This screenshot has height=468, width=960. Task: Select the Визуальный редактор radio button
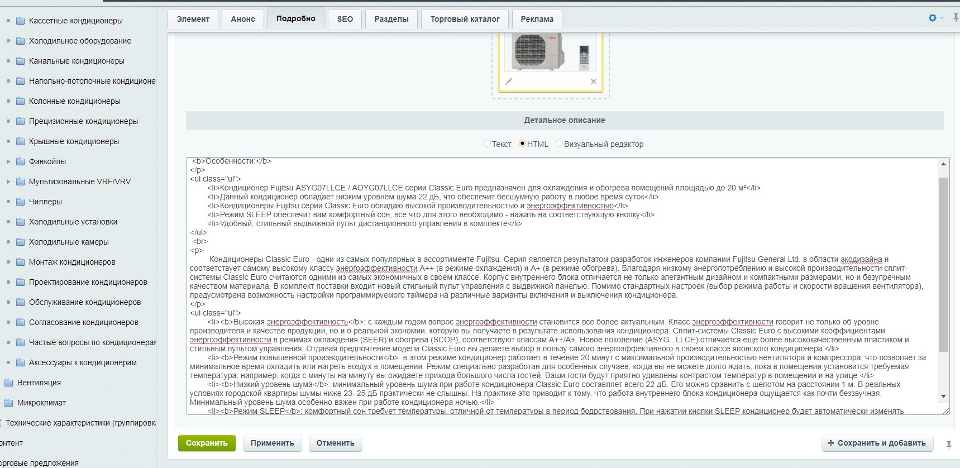(x=559, y=144)
